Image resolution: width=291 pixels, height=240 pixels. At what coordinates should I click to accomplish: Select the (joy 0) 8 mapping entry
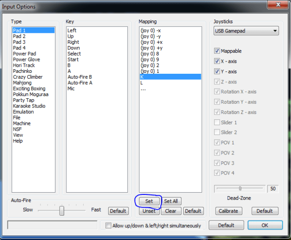click(x=151, y=54)
